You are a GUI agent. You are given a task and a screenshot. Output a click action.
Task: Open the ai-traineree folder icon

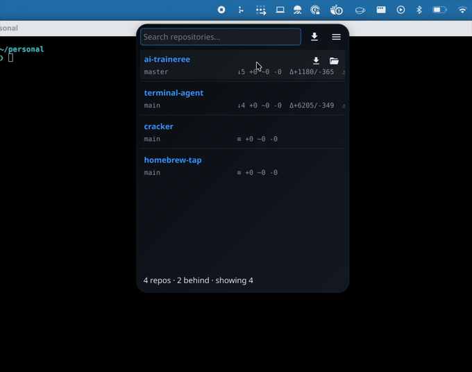(x=334, y=61)
